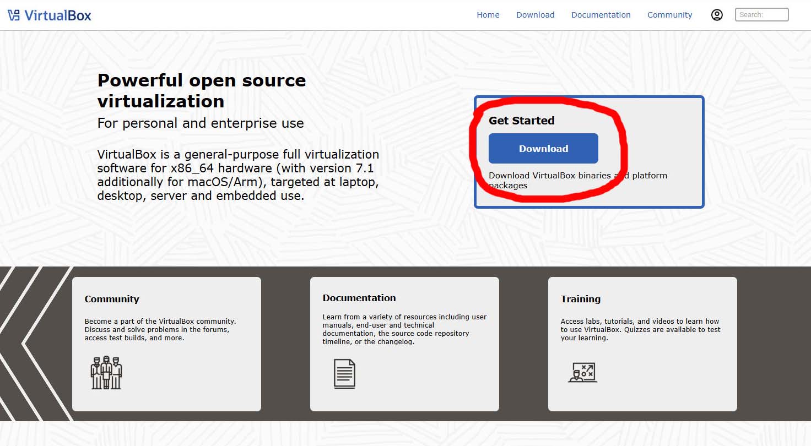Click 'Download VirtualBox binaries and platform packages' text
The height and width of the screenshot is (446, 811).
pyautogui.click(x=578, y=180)
